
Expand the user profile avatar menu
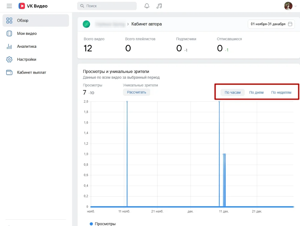[x=289, y=6]
